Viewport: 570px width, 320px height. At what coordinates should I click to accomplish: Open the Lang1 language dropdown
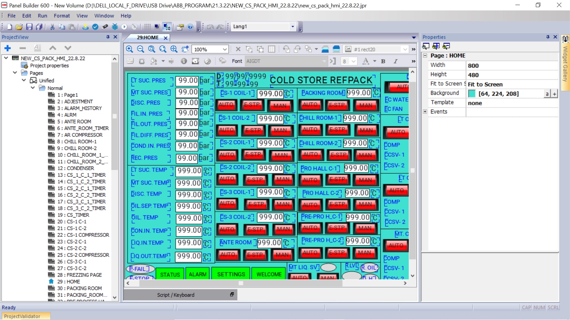click(x=293, y=27)
